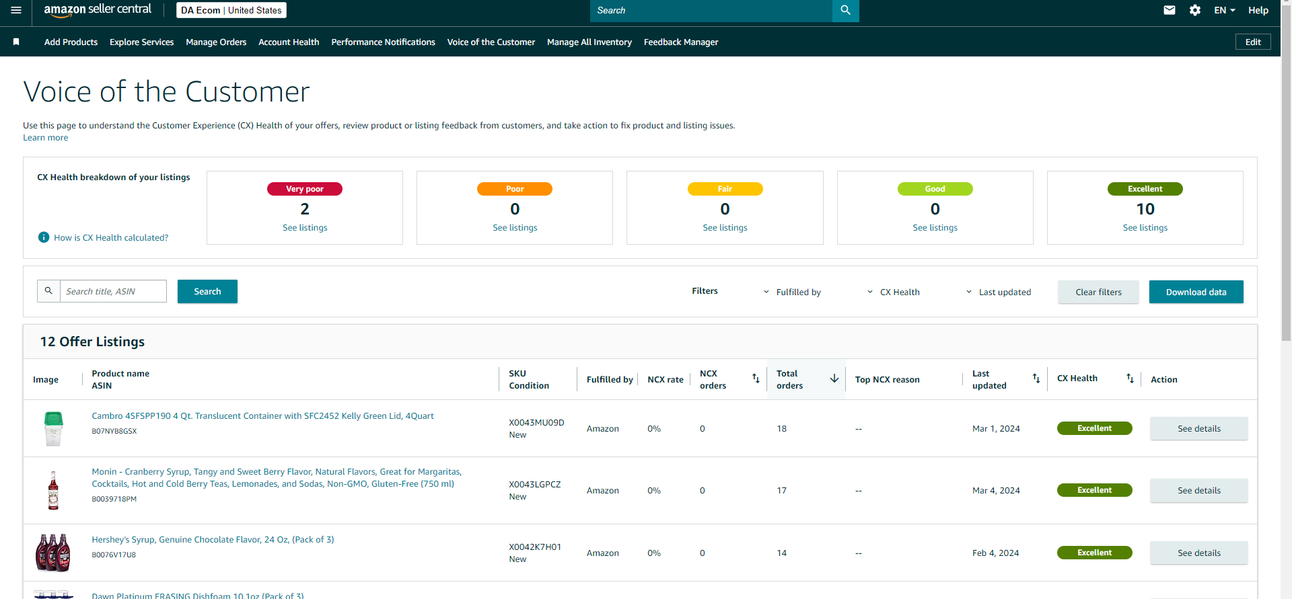Screen dimensions: 1292x599
Task: Switch account DA Ecom United States
Action: [x=231, y=10]
